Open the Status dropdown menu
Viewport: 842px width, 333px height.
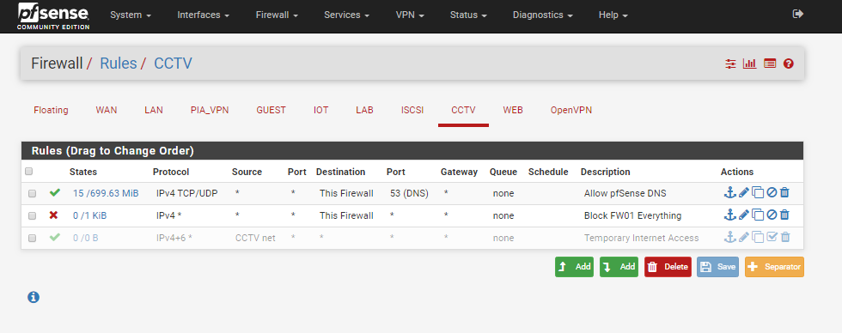coord(468,15)
